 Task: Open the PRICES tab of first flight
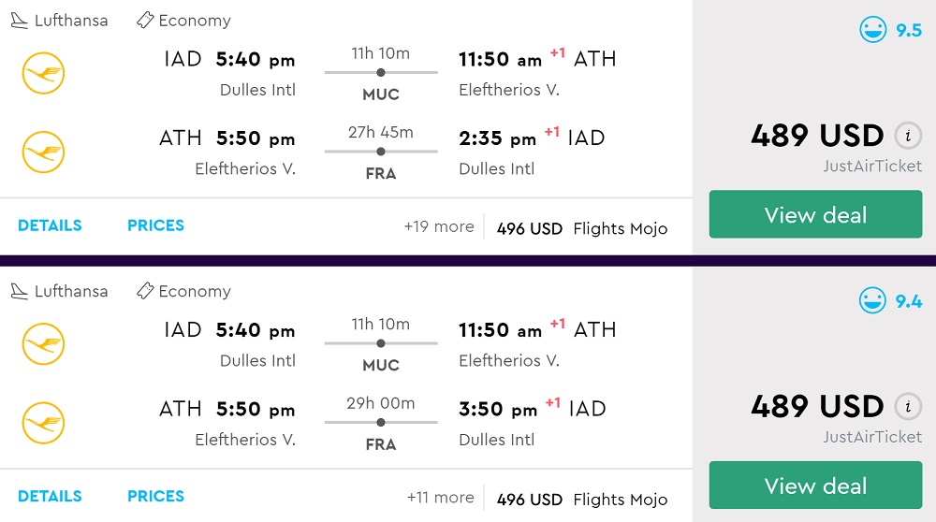click(x=155, y=225)
